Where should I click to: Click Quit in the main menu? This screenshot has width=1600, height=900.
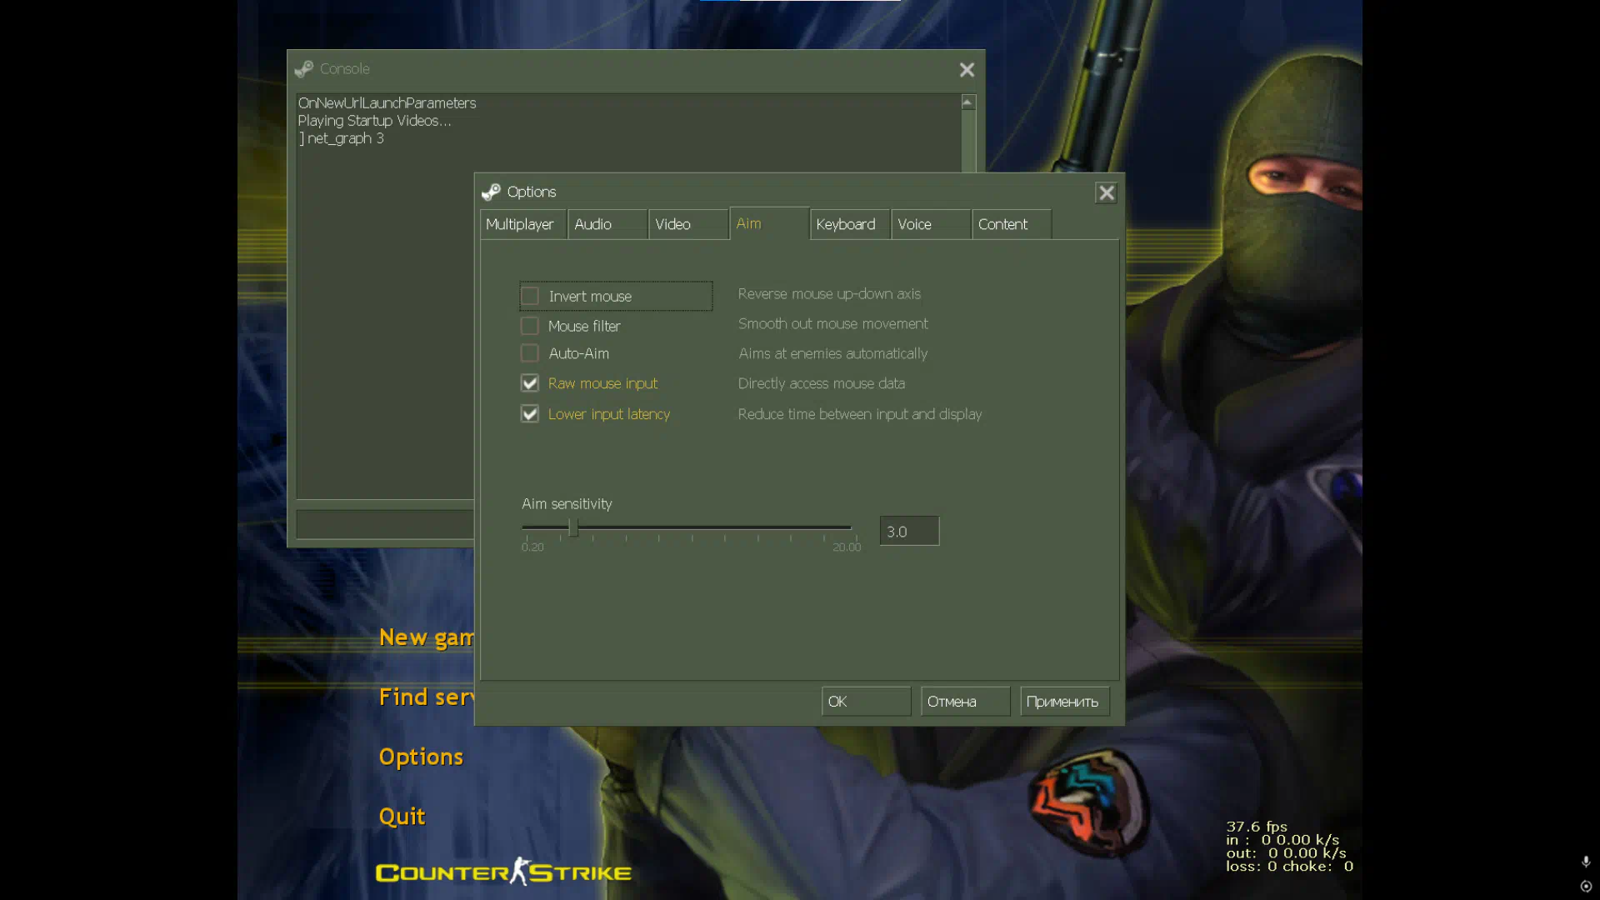pyautogui.click(x=402, y=817)
